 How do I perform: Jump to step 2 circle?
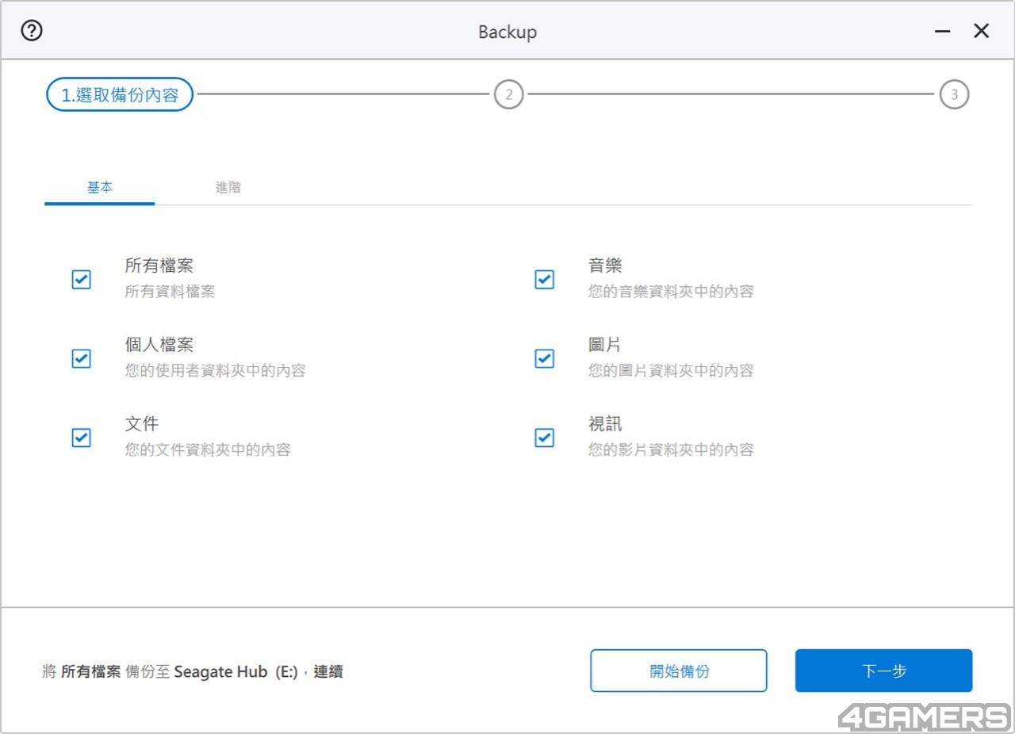[x=508, y=94]
